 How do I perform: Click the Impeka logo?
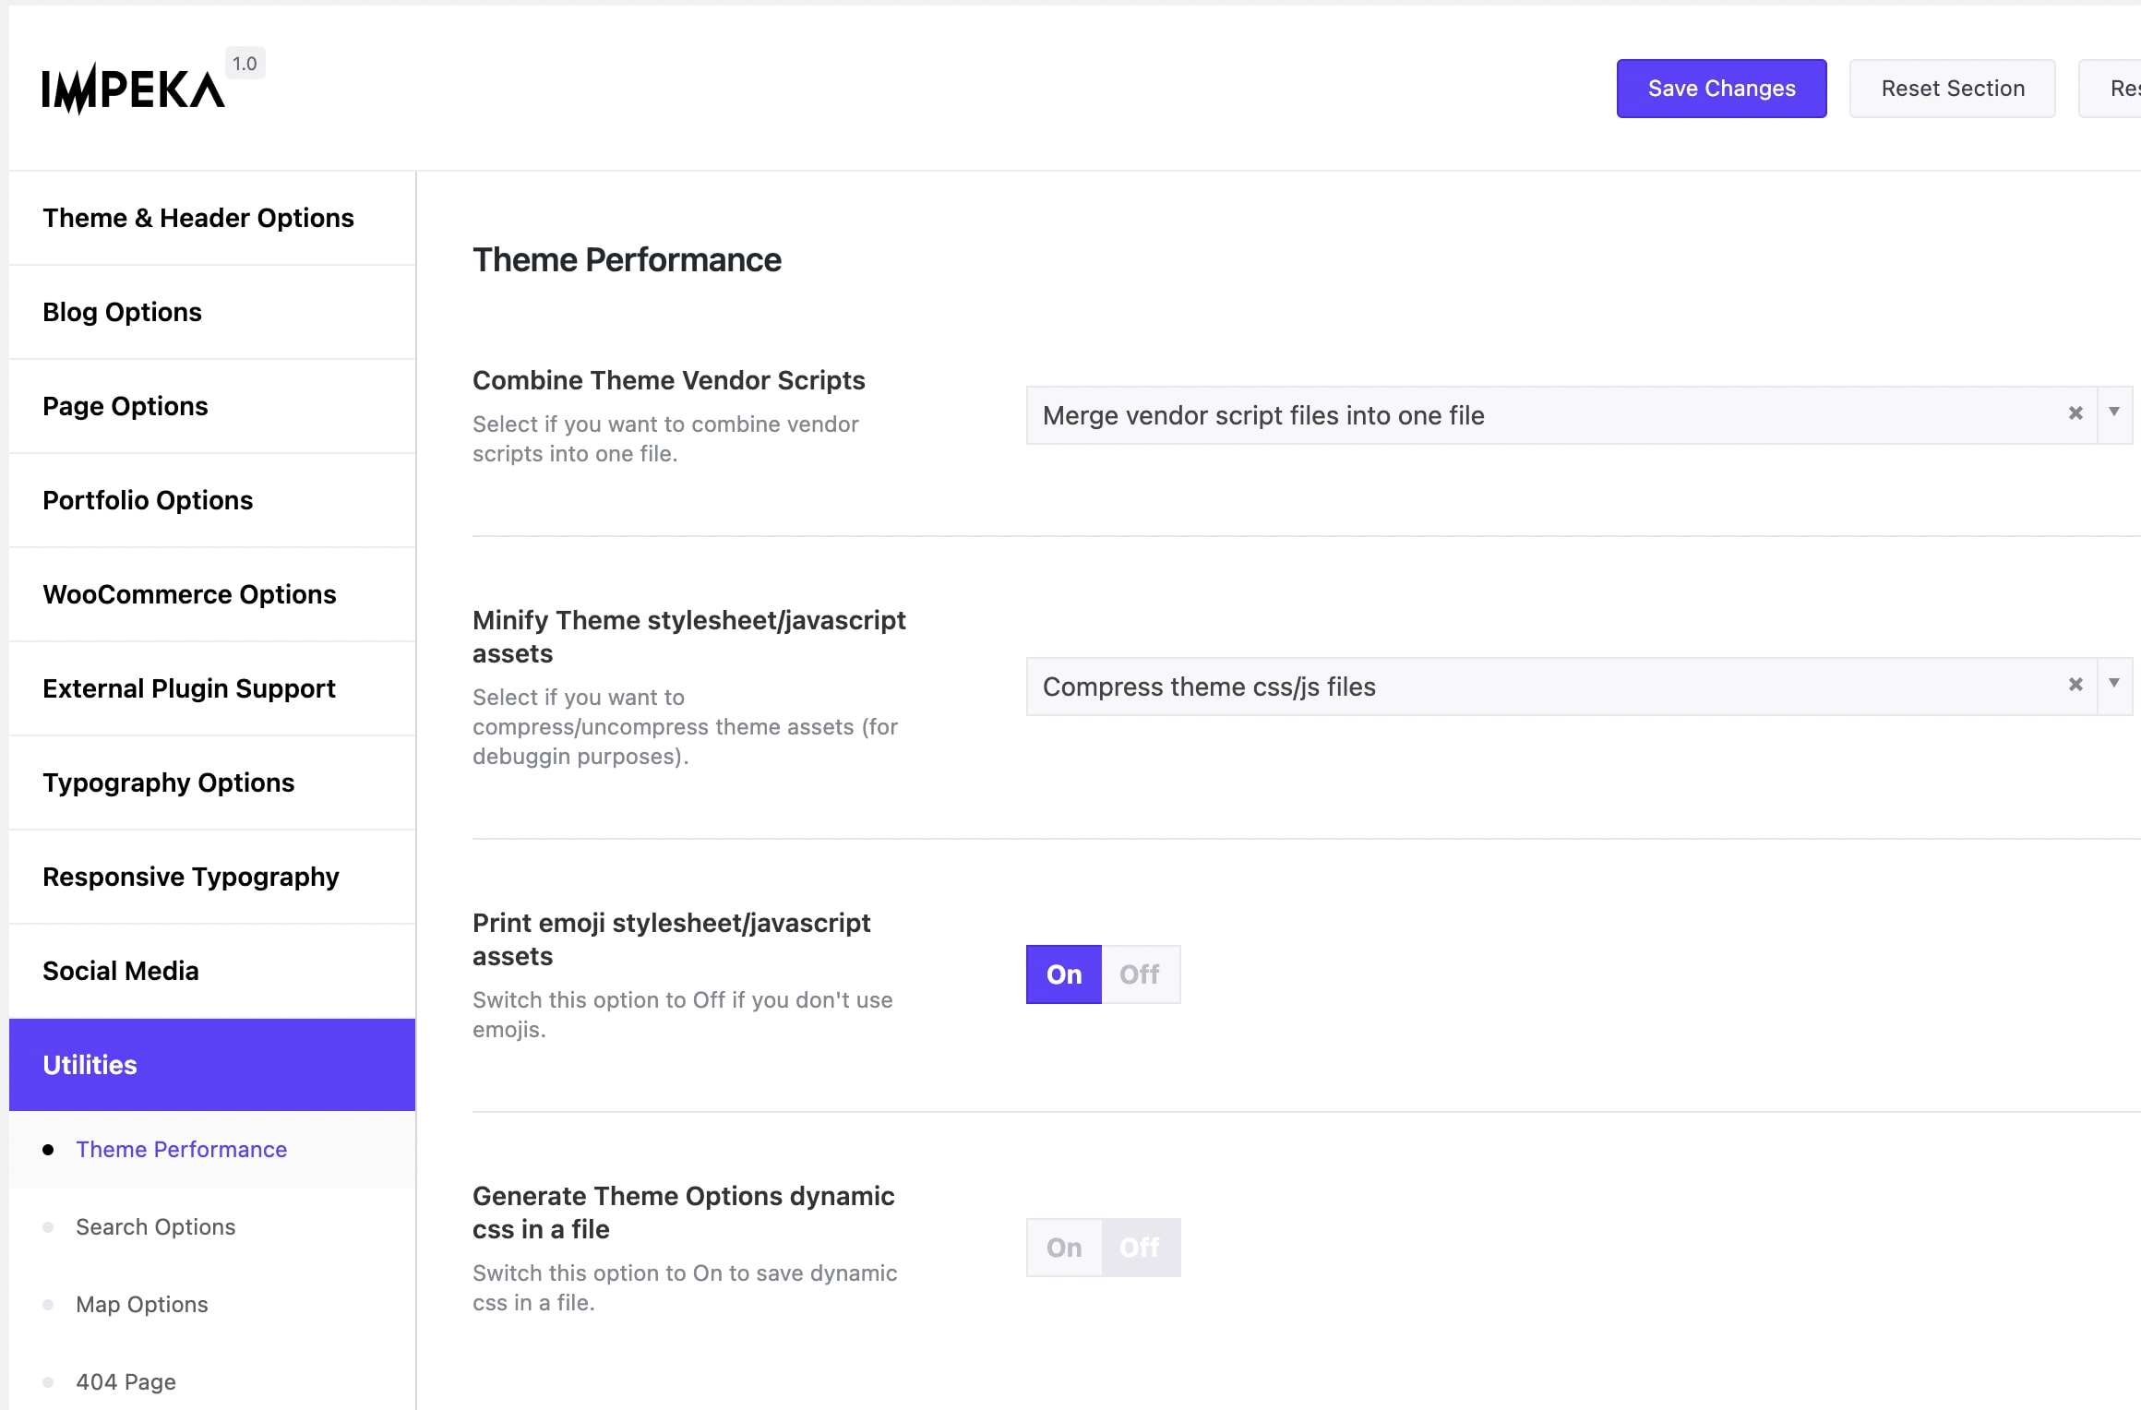coord(132,88)
